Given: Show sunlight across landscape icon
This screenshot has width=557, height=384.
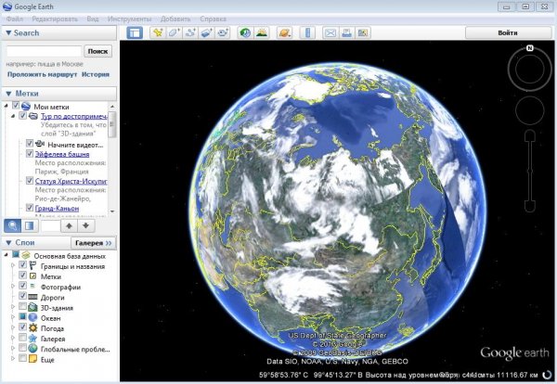Looking at the screenshot, I should pos(262,32).
